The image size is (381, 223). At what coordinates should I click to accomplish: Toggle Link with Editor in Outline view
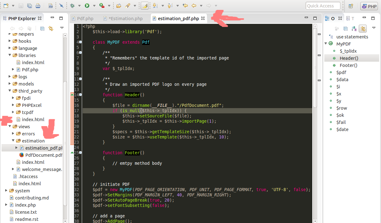tap(363, 28)
